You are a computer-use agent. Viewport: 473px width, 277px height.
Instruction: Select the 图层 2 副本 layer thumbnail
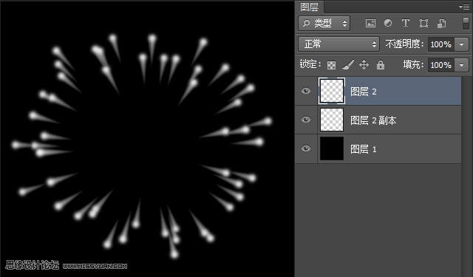pyautogui.click(x=332, y=120)
